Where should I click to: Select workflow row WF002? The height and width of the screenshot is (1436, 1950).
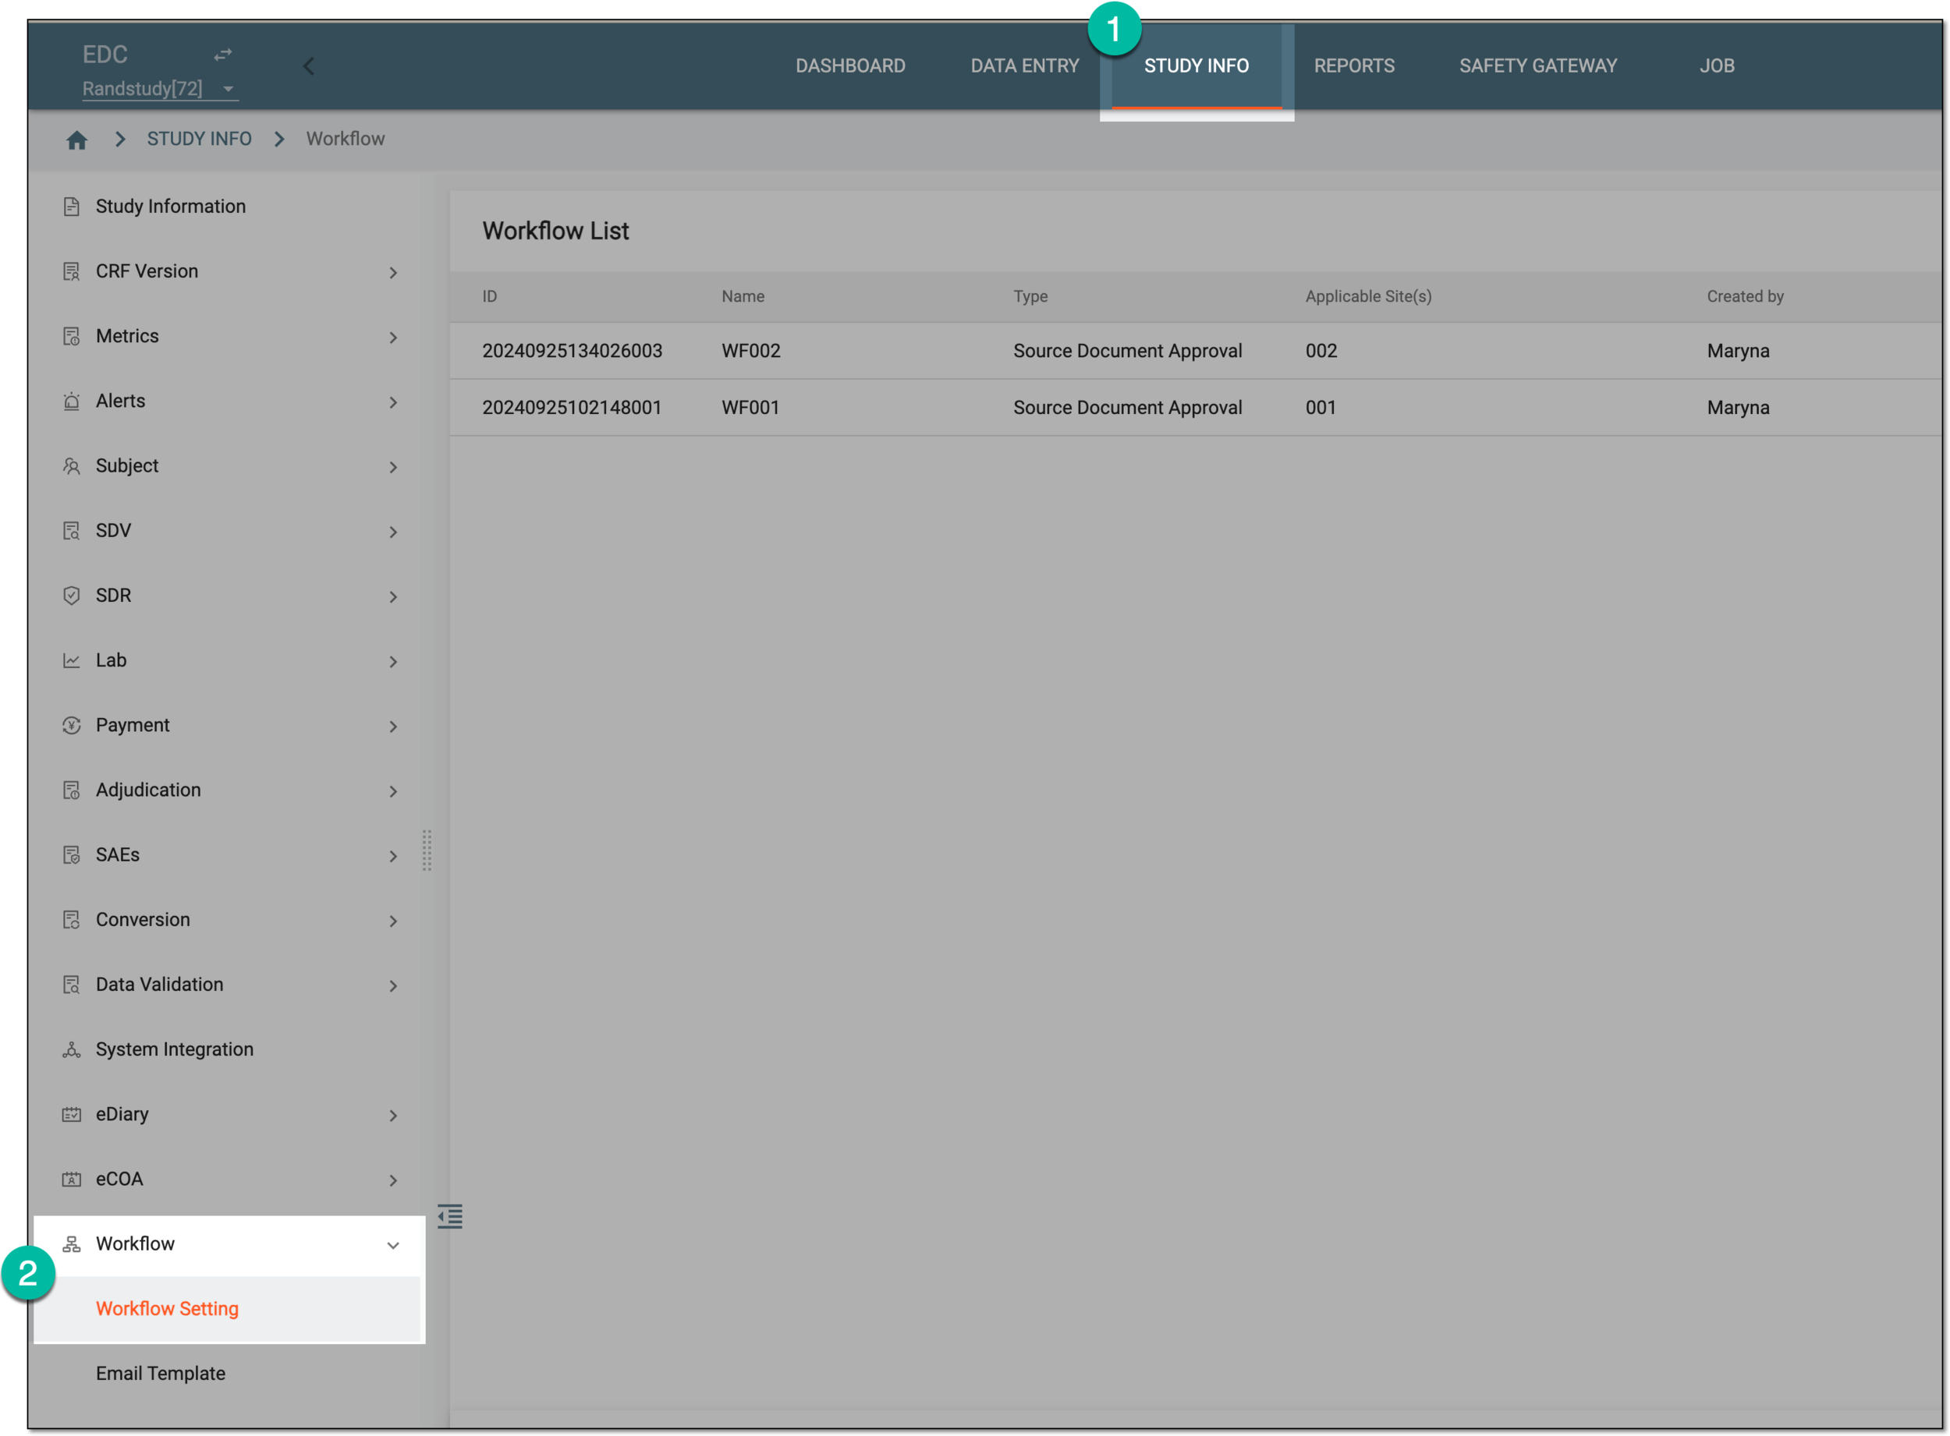click(1195, 351)
